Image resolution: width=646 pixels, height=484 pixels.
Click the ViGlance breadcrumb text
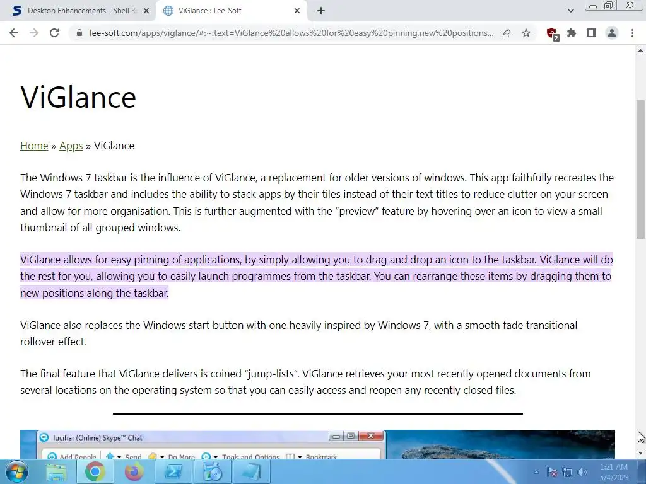tap(114, 146)
